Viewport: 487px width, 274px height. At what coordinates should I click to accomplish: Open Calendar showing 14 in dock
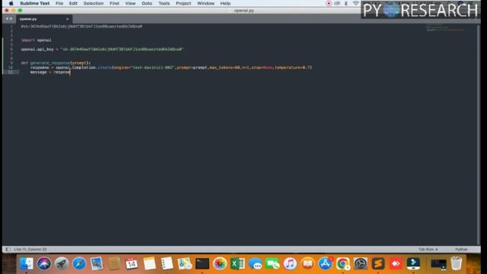[132, 264]
